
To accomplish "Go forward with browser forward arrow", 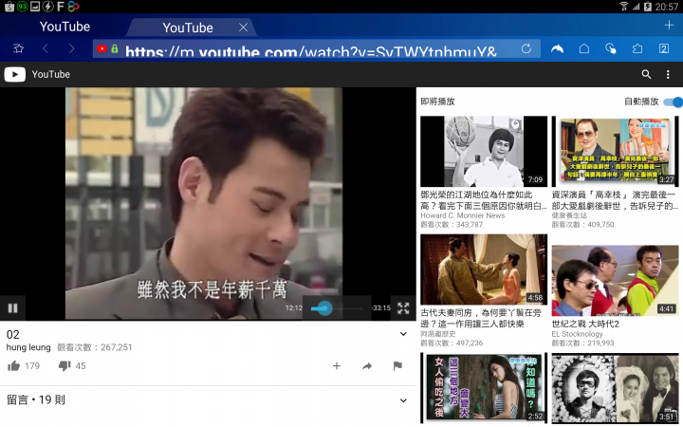I will pos(71,48).
